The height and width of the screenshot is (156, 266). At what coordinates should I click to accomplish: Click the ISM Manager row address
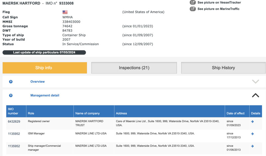pos(155,133)
